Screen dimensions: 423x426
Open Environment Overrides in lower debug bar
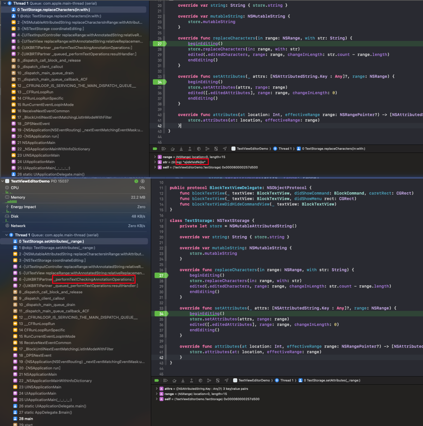(x=218, y=380)
